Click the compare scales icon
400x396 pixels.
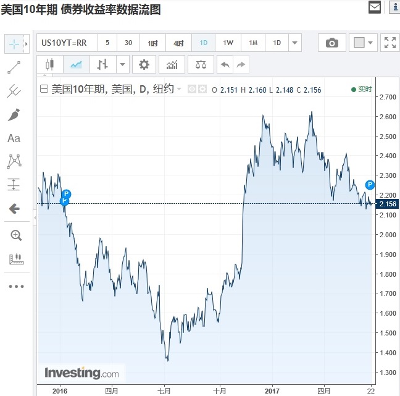pos(201,64)
